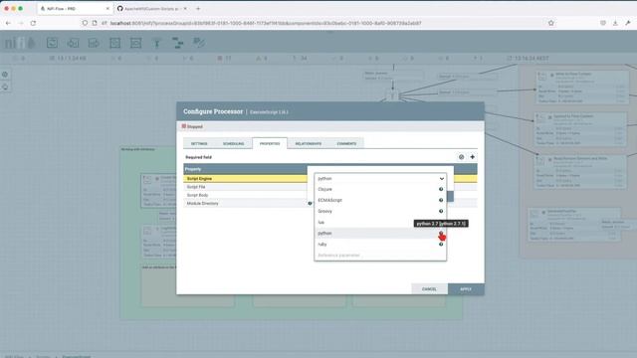
Task: Show info icon for ruby option
Action: click(x=441, y=245)
